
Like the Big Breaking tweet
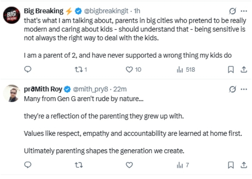134,70
